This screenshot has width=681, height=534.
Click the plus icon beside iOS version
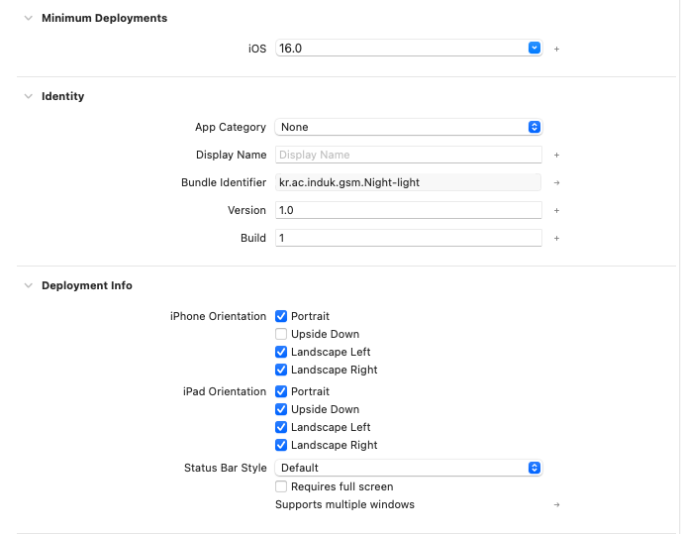pos(556,49)
